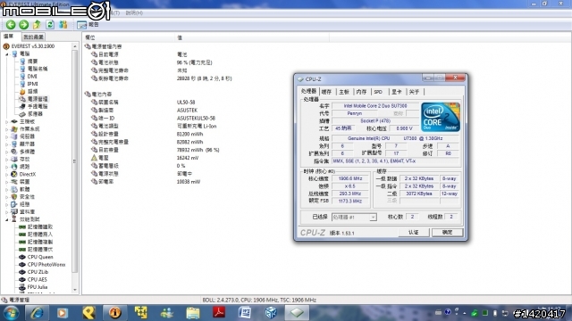Switch to the 关于 tab in CPU-Z

(x=414, y=92)
